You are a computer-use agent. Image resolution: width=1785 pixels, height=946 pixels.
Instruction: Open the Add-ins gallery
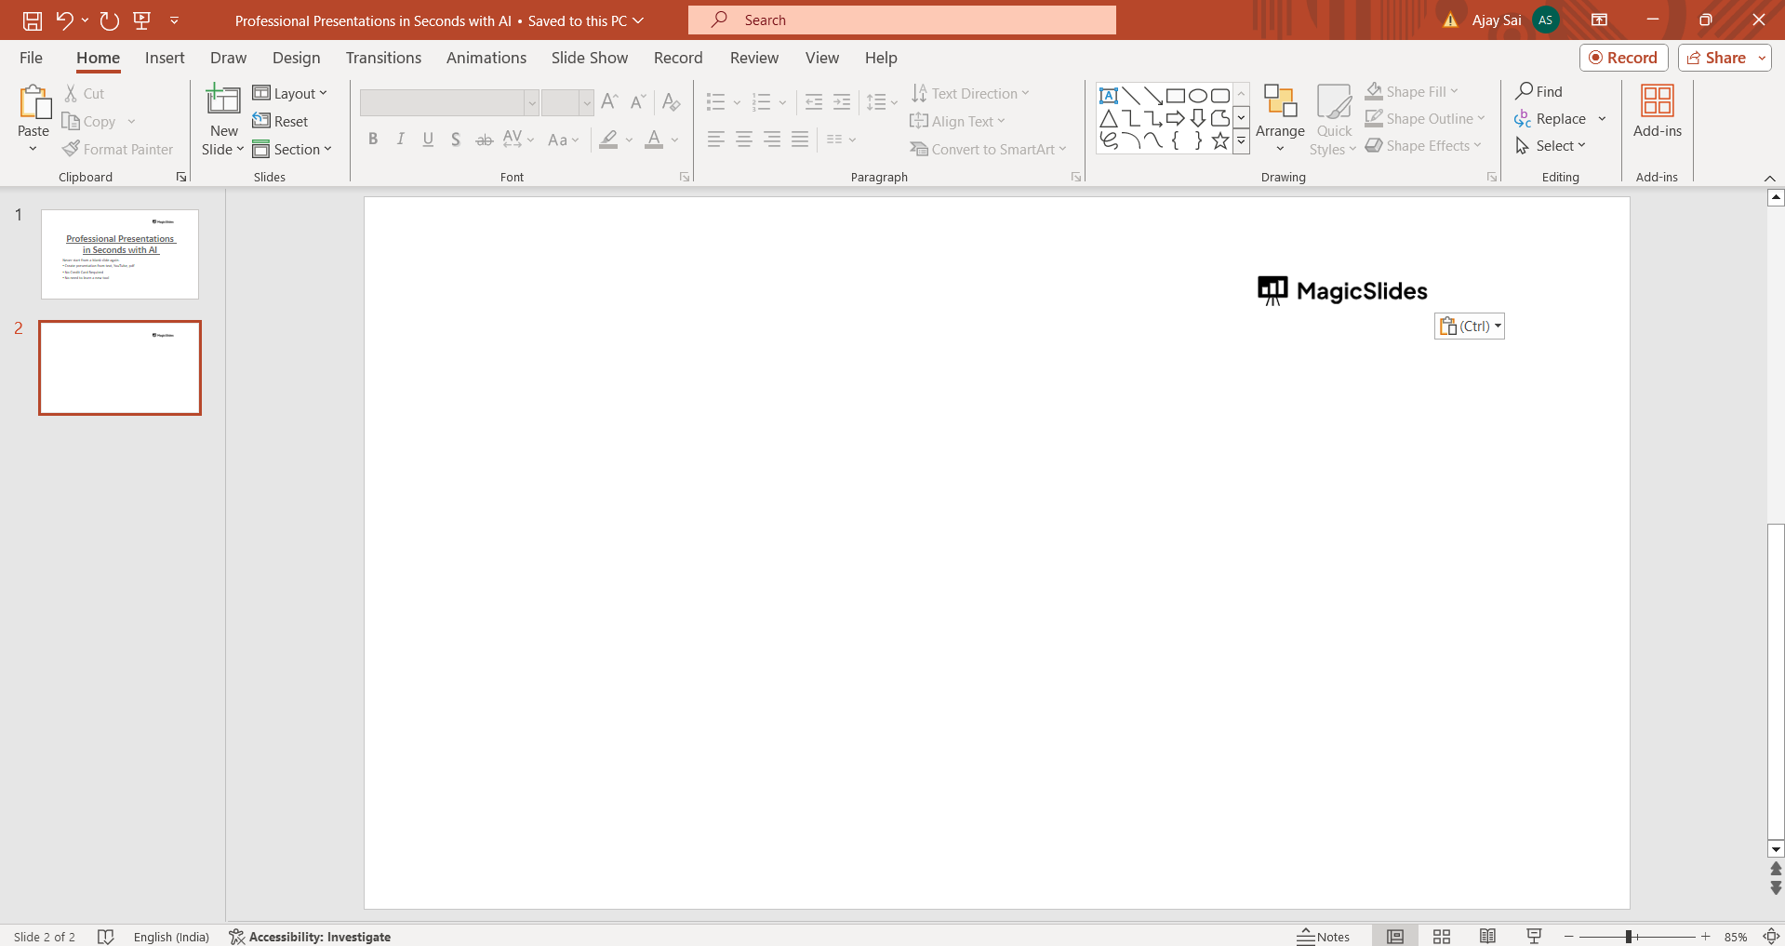pyautogui.click(x=1657, y=112)
